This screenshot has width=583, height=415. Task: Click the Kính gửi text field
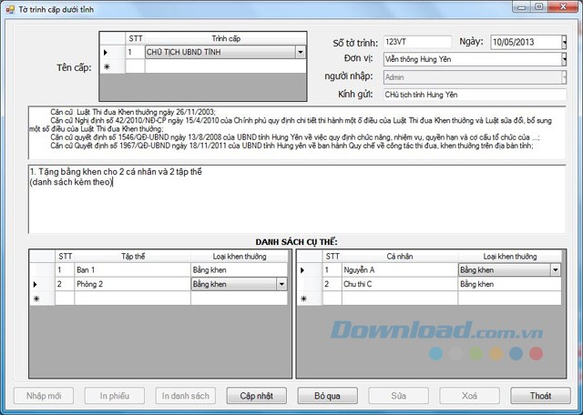tap(474, 94)
